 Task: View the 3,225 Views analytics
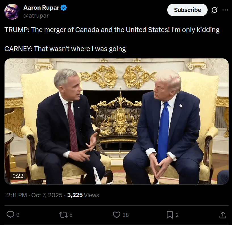click(x=83, y=195)
